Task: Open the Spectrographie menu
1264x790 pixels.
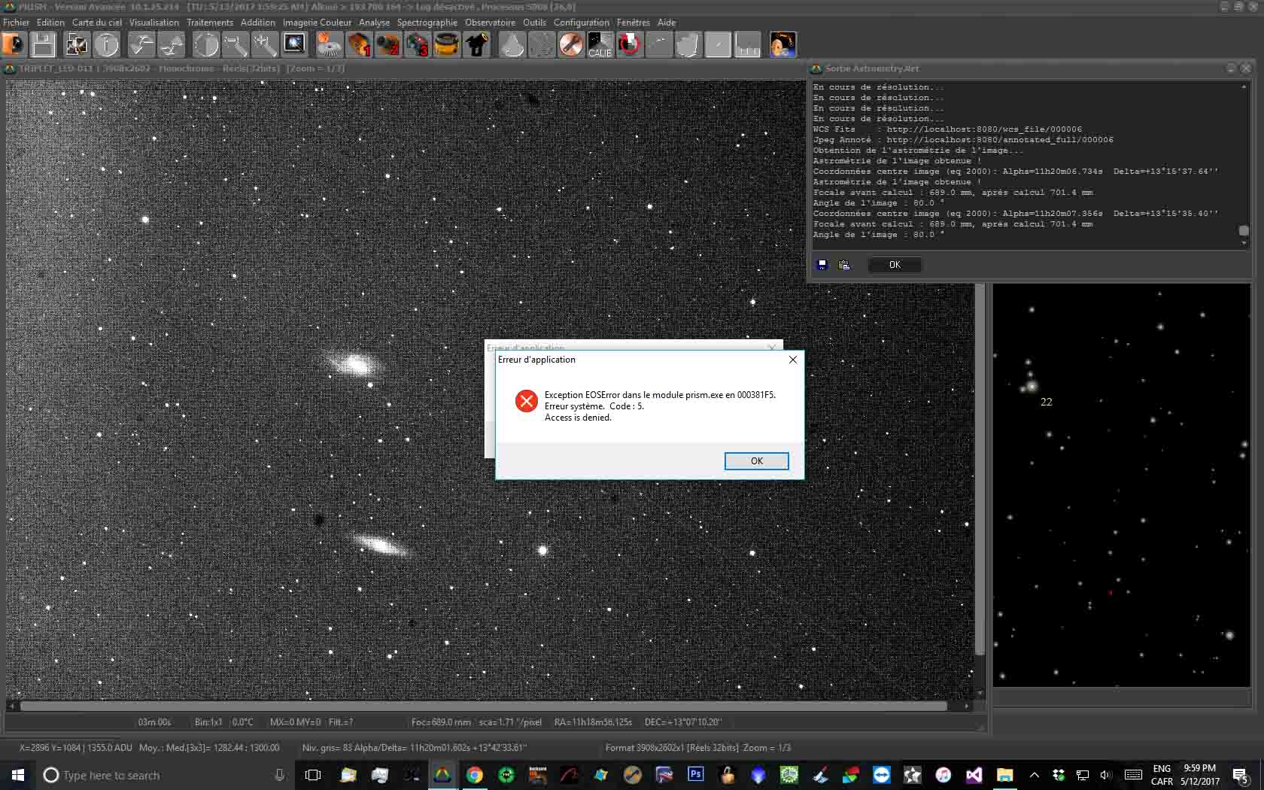Action: click(427, 23)
